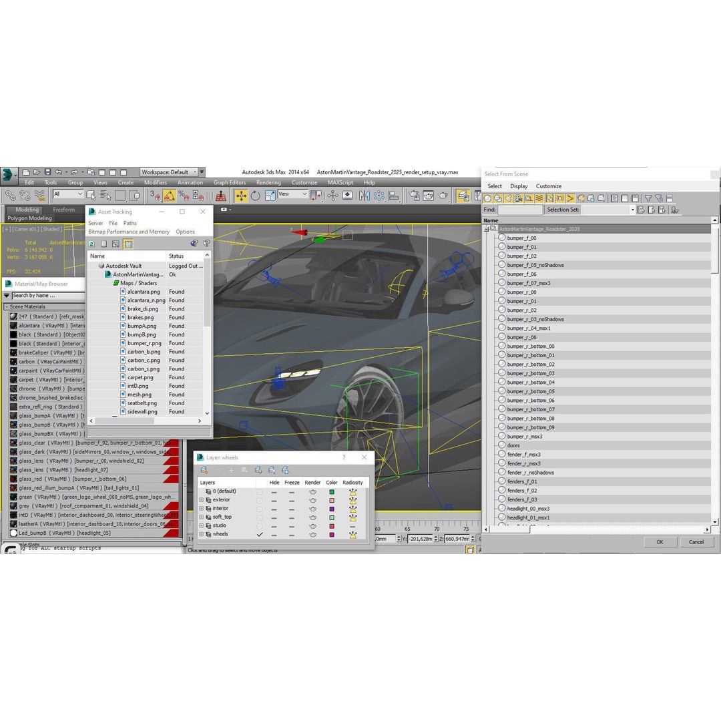Screen dimensions: 721x721
Task: Click the Hide column header in Layer dialog
Action: [x=274, y=483]
